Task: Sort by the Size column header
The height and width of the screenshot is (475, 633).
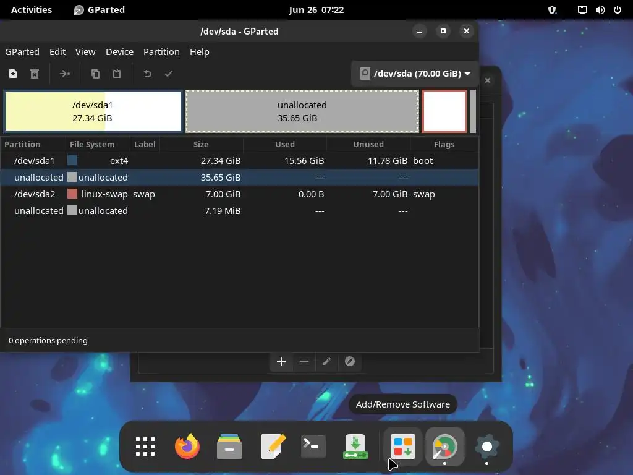Action: click(x=201, y=144)
